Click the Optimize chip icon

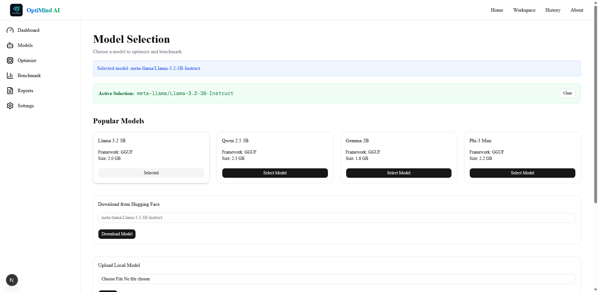(x=10, y=60)
